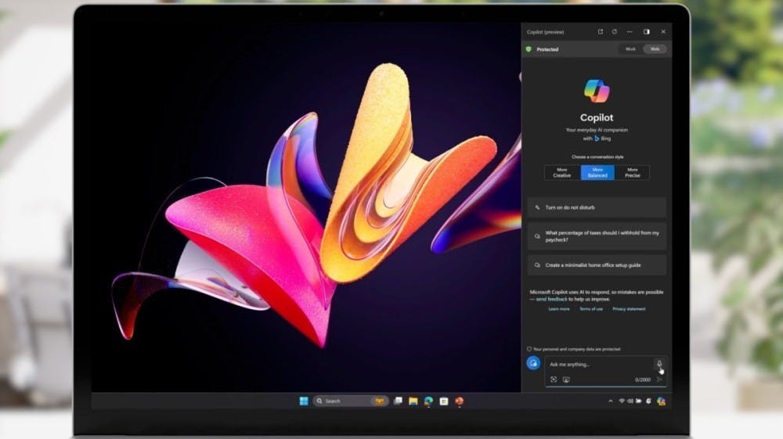Open Microsoft Edge from the taskbar
This screenshot has height=439, width=783.
(x=428, y=401)
